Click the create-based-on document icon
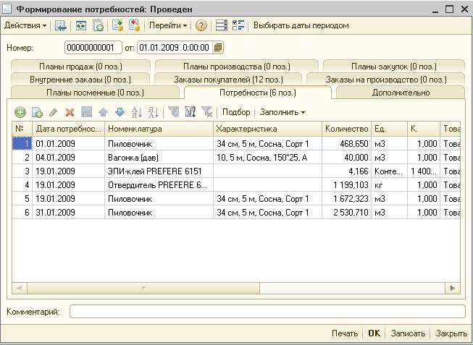The height and width of the screenshot is (345, 473). tap(98, 25)
